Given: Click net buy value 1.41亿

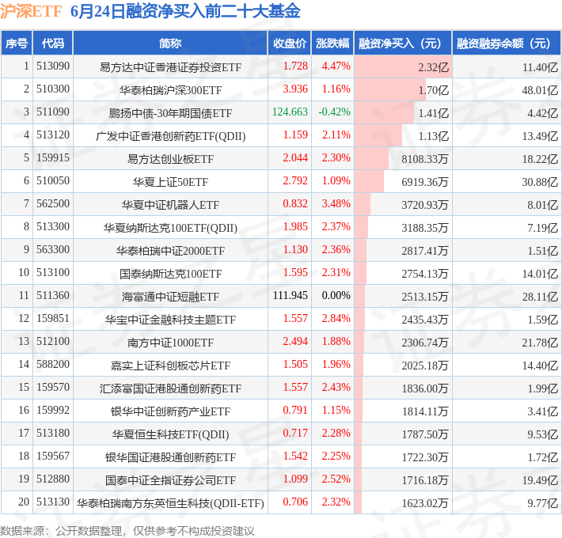Looking at the screenshot, I should [x=433, y=113].
